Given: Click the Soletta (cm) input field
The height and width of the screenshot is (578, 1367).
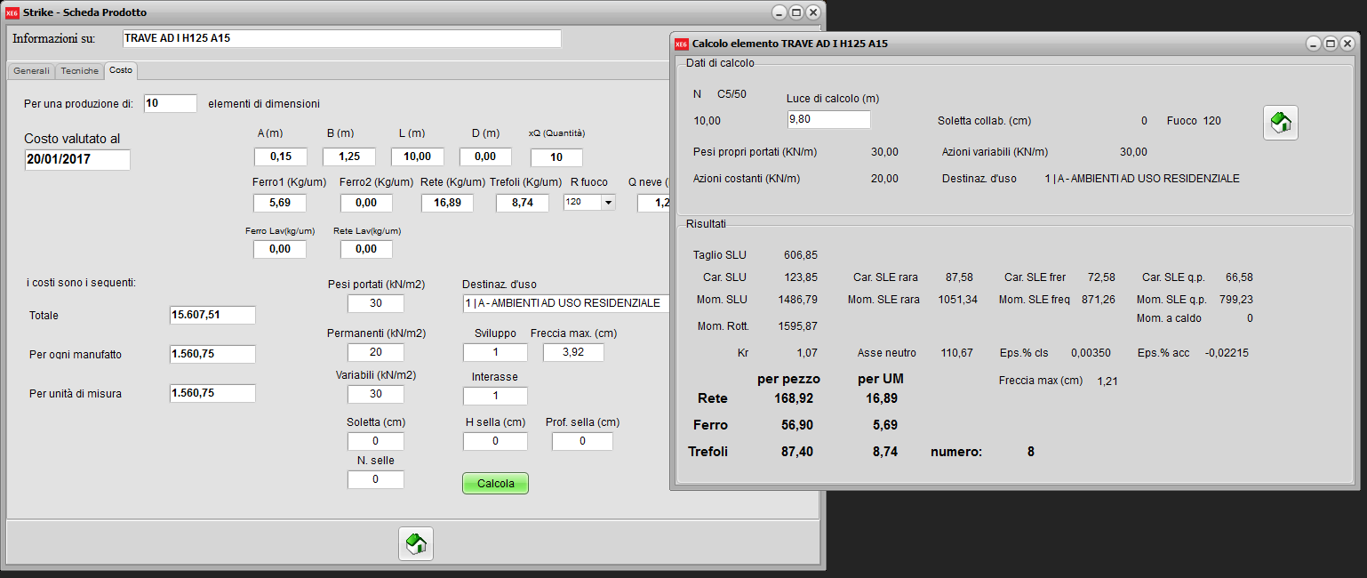Looking at the screenshot, I should pyautogui.click(x=375, y=441).
